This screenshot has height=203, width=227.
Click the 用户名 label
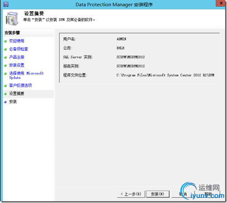(69, 39)
